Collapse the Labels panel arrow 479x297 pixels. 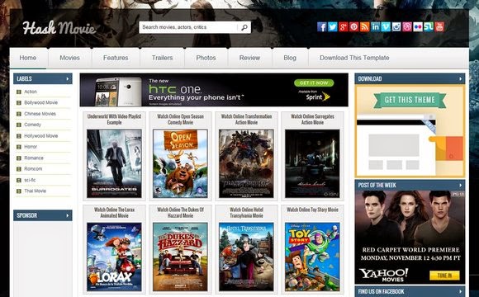(68, 78)
